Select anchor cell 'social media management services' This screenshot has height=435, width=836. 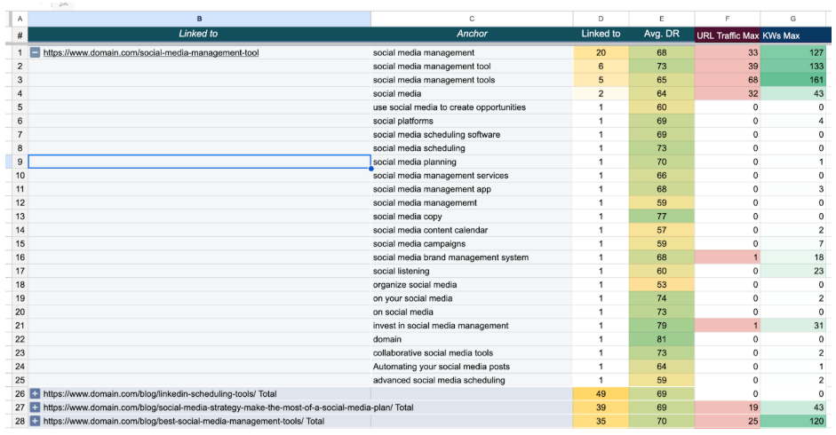472,176
